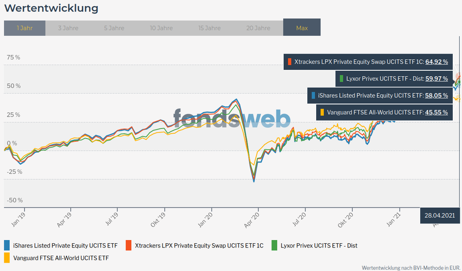Toggle Xtrackers LPX Private Equity Swap legend entry
This screenshot has width=462, height=271.
tap(199, 246)
